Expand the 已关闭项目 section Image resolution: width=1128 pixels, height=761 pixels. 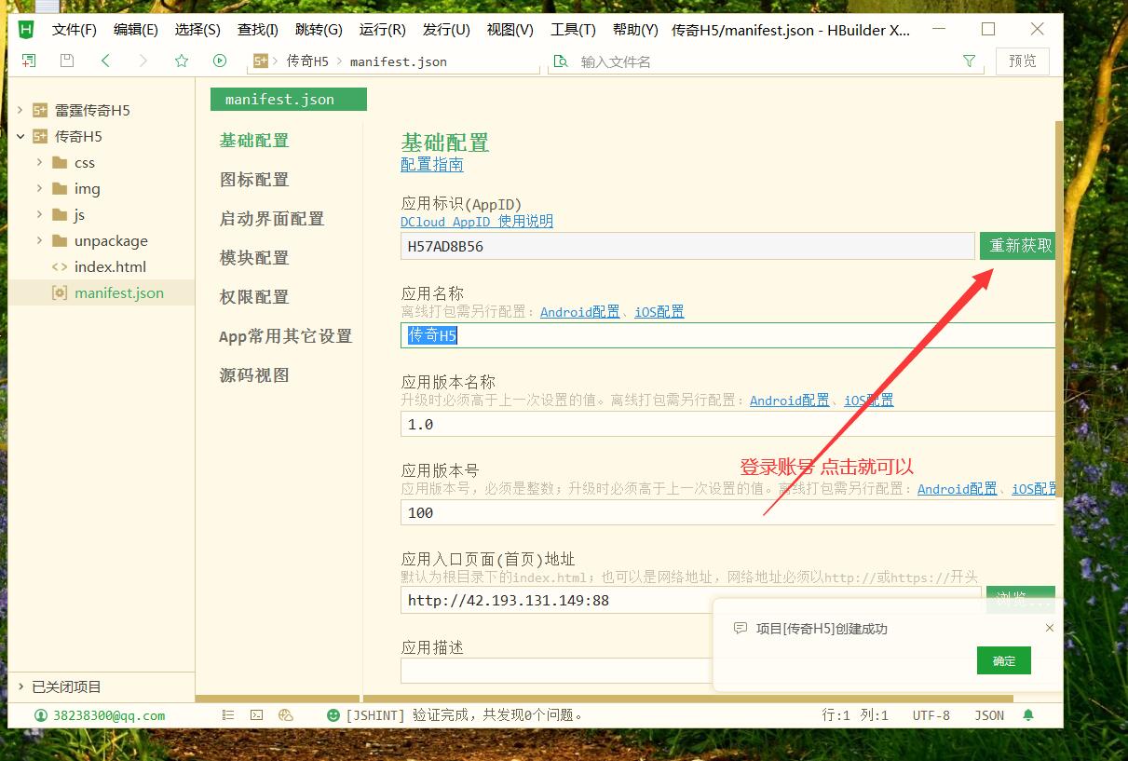click(x=21, y=686)
